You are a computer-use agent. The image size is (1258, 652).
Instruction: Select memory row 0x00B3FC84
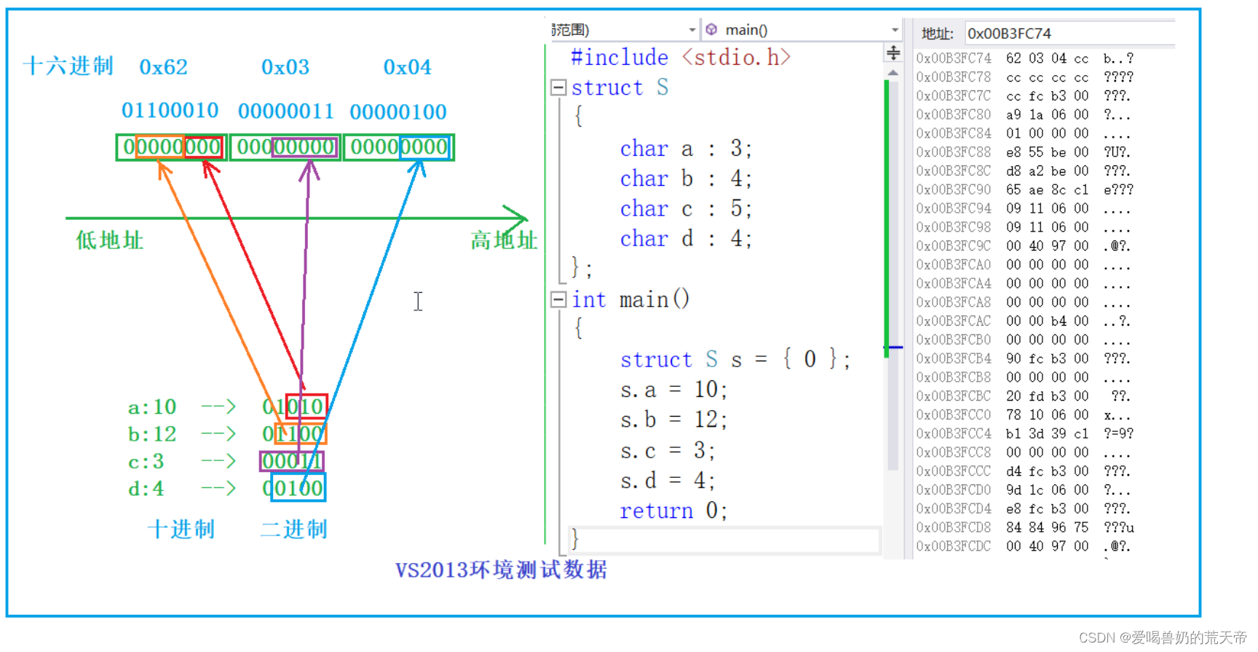click(x=1025, y=133)
